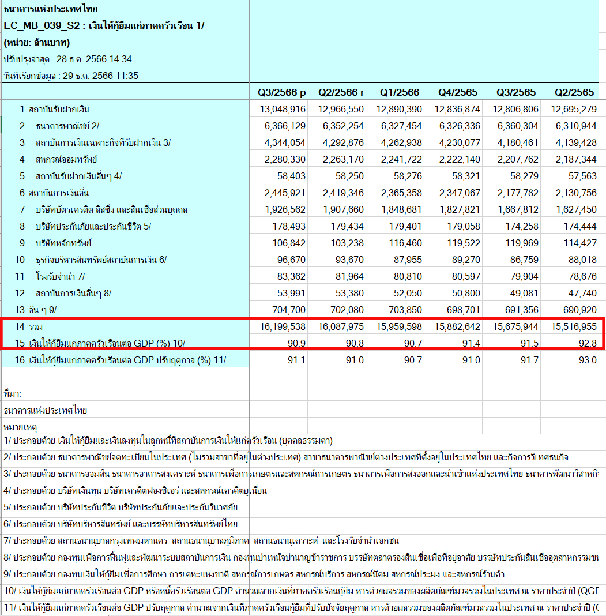
Task: Select footnote 5/ about insurance companies
Action: tap(121, 507)
